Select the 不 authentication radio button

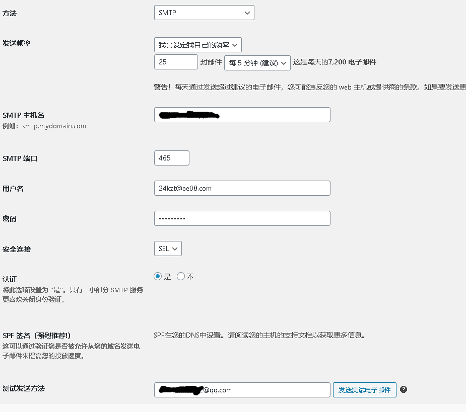(x=181, y=276)
